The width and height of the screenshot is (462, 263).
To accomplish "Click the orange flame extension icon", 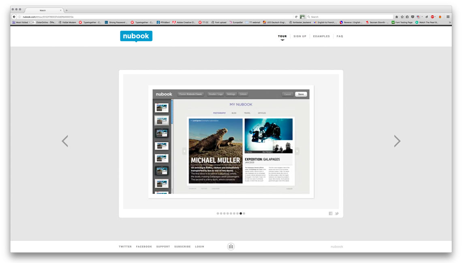I will point(440,17).
